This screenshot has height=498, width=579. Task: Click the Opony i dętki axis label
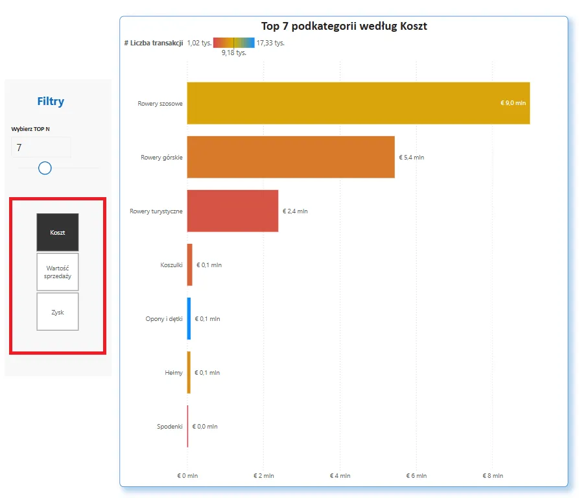164,319
